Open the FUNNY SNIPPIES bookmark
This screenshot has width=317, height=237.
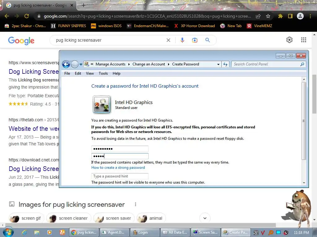click(x=68, y=26)
